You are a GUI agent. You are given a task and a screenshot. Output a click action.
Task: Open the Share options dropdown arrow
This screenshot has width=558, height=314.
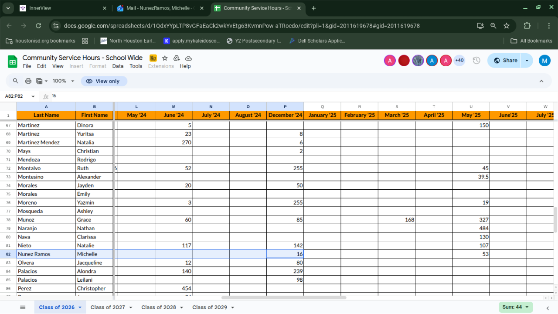pyautogui.click(x=527, y=61)
